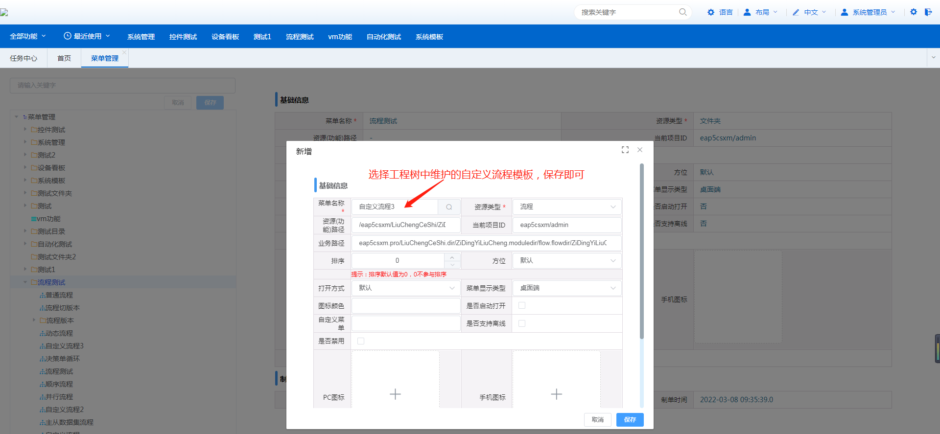Click the blue 保存 button in dialog
This screenshot has height=434, width=940.
point(630,420)
